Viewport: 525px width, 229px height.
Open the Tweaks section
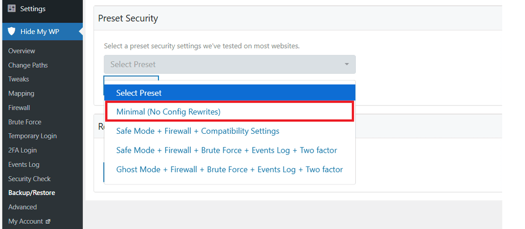(18, 79)
